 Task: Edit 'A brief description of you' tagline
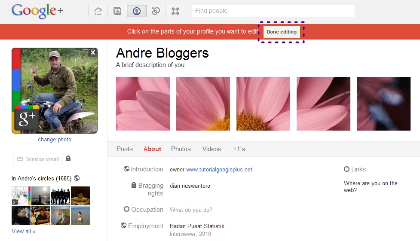[x=150, y=65]
